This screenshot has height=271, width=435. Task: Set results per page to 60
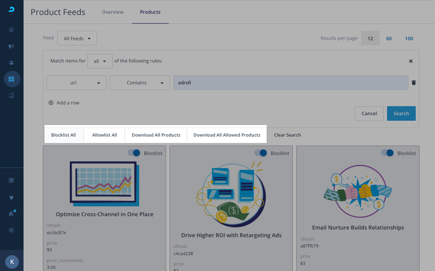(389, 39)
